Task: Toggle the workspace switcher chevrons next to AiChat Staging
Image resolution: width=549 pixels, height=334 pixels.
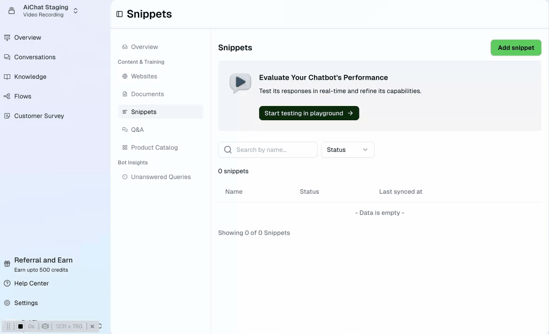Action: pyautogui.click(x=75, y=10)
